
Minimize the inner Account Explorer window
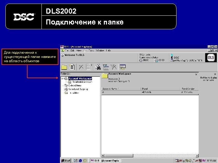209,50
